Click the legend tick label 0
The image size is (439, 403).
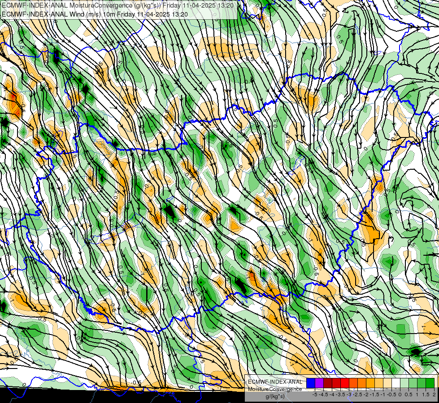(x=400, y=394)
